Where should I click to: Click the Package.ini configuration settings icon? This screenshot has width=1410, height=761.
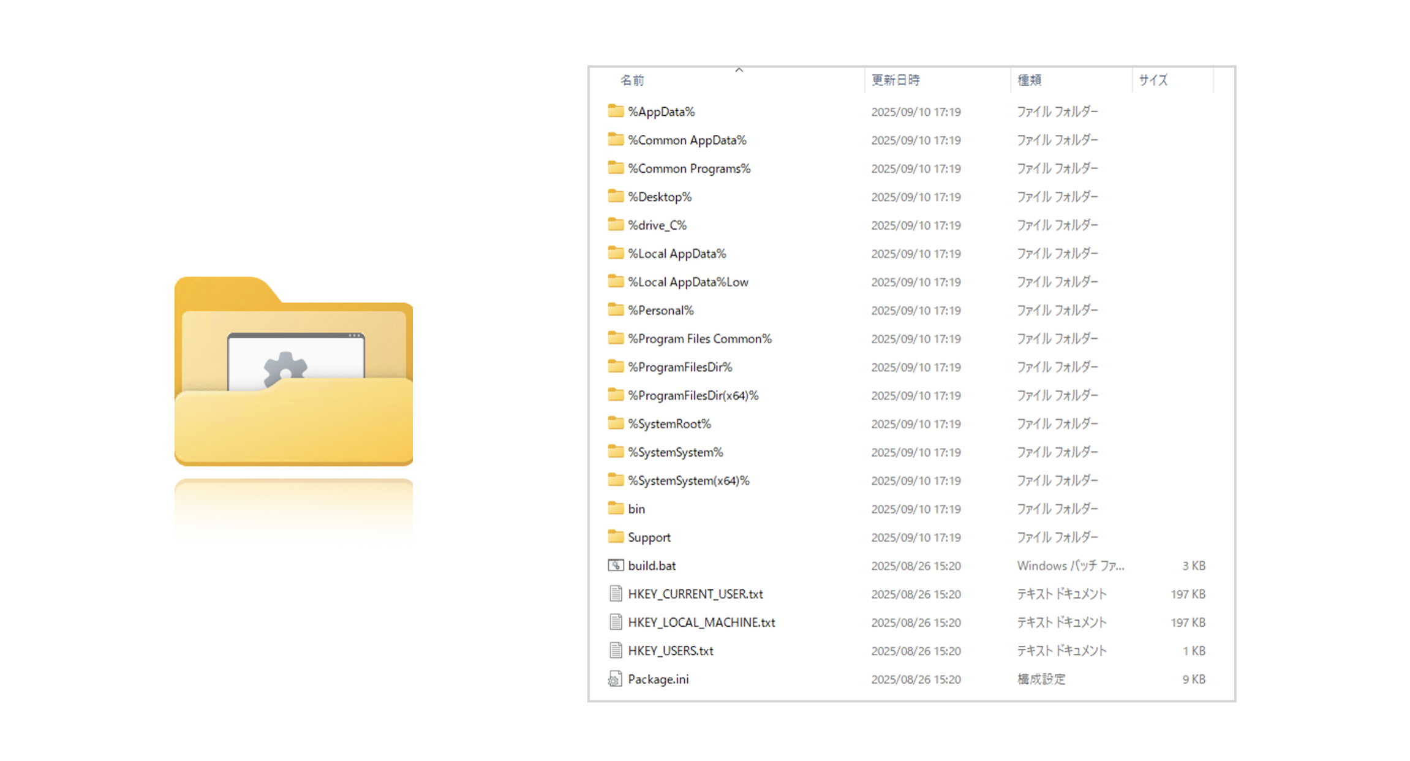615,679
